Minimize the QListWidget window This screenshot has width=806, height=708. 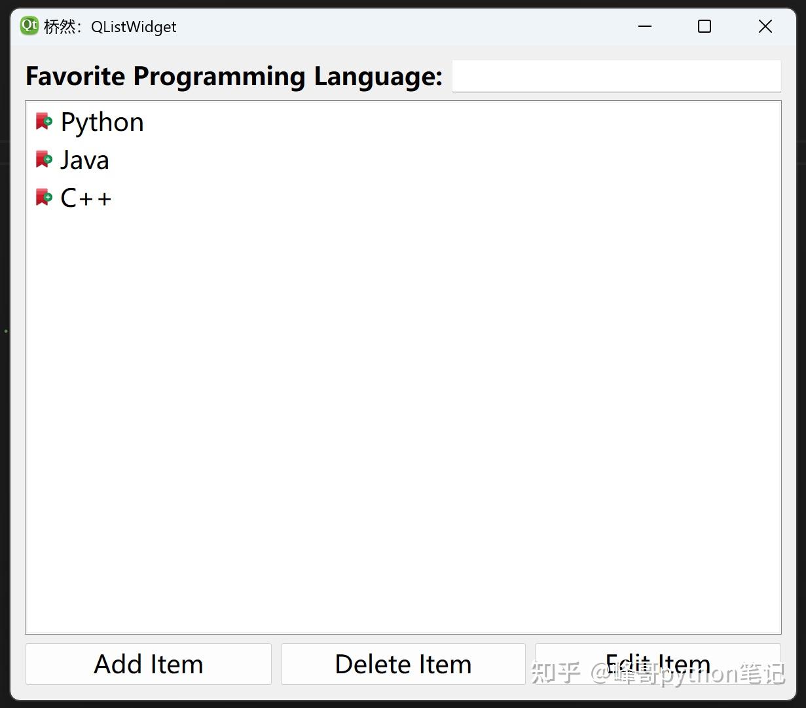click(645, 26)
